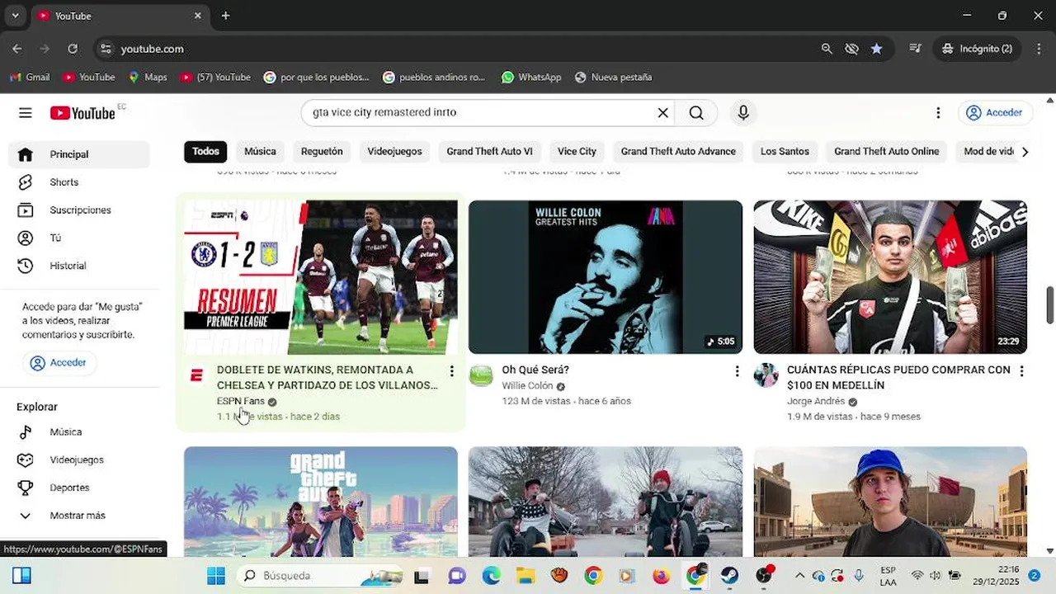Screen dimensions: 1056x594
Task: Click the YouTube logo
Action: (x=82, y=113)
